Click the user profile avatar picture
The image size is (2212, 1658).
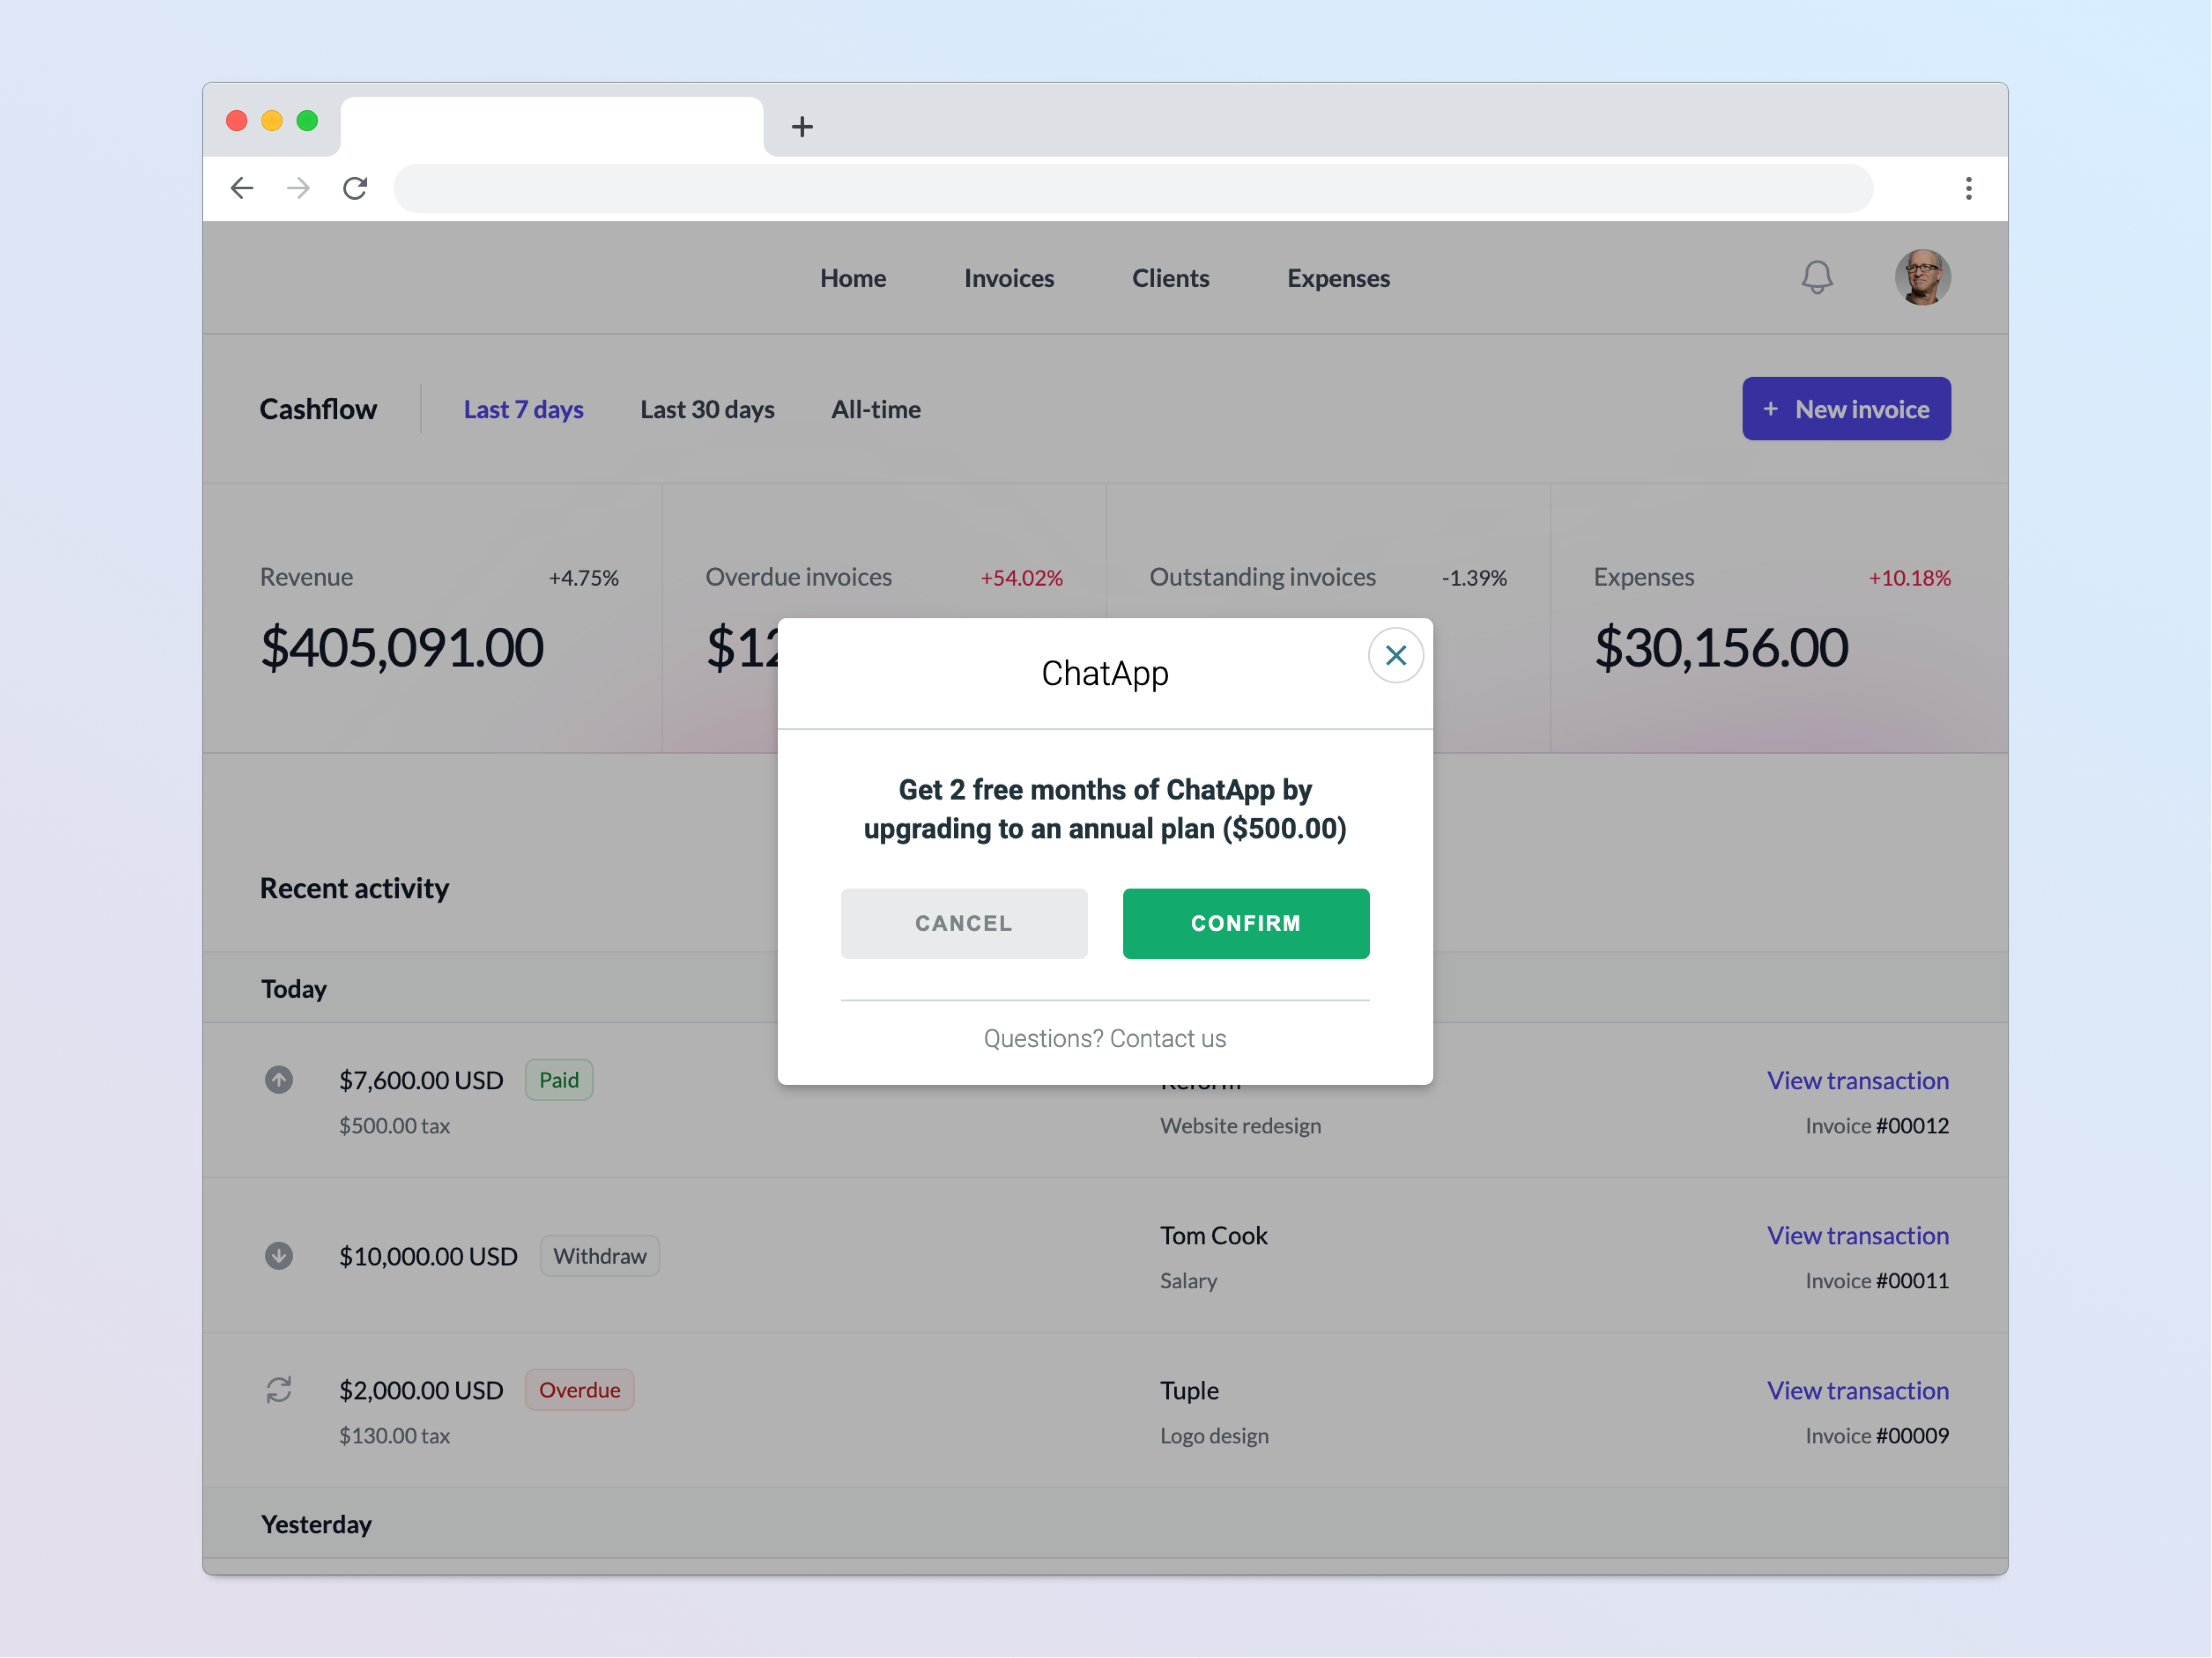(x=1922, y=278)
